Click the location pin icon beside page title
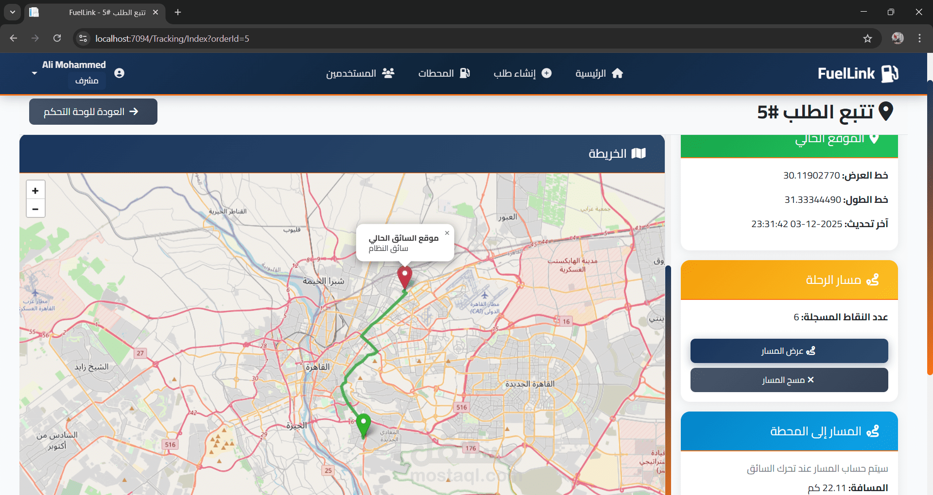The width and height of the screenshot is (933, 495). tap(886, 112)
